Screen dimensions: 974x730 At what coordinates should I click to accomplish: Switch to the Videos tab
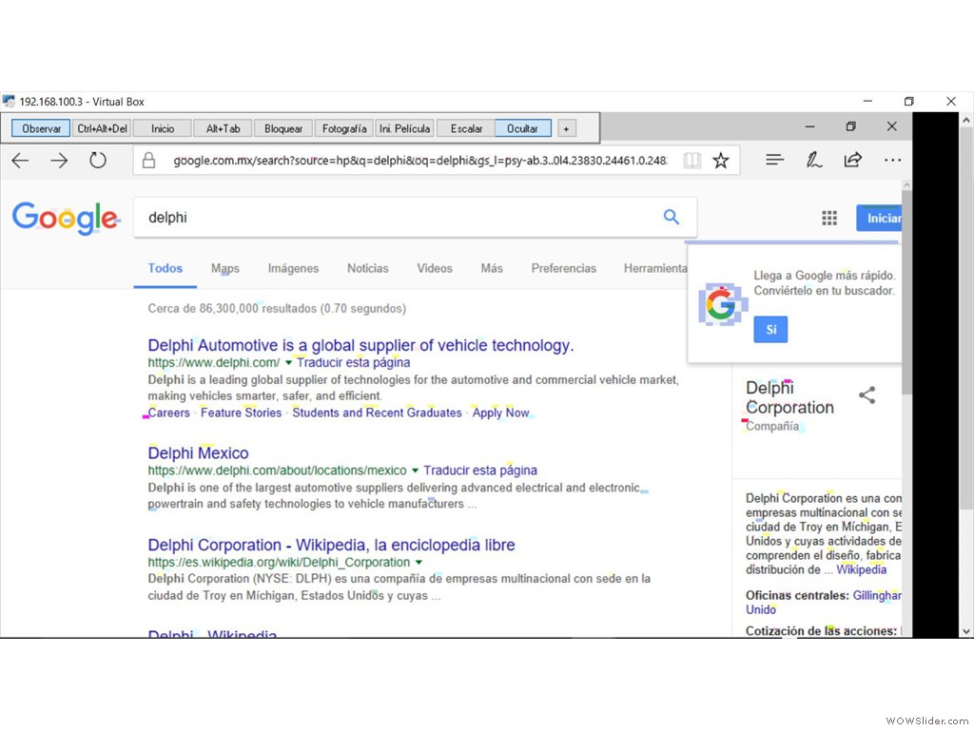[434, 268]
